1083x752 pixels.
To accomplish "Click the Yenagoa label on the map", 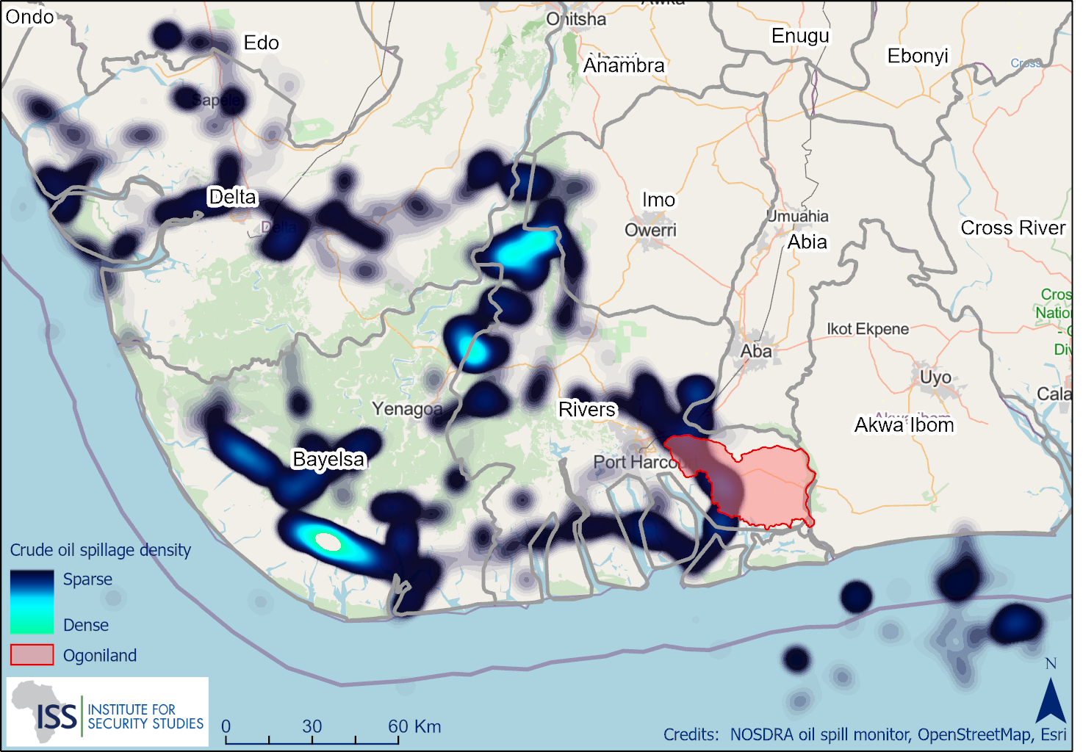I will tap(408, 409).
